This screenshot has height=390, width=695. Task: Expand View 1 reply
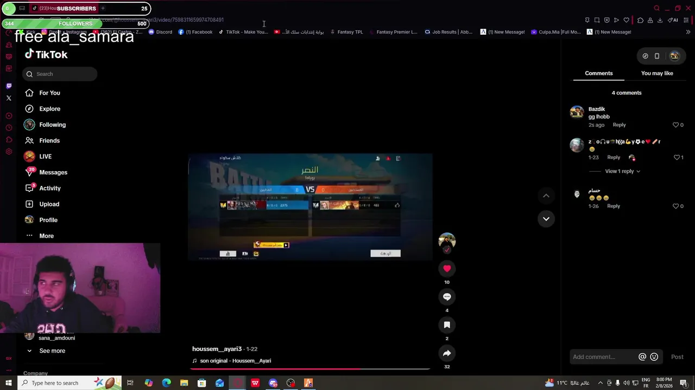pyautogui.click(x=622, y=171)
